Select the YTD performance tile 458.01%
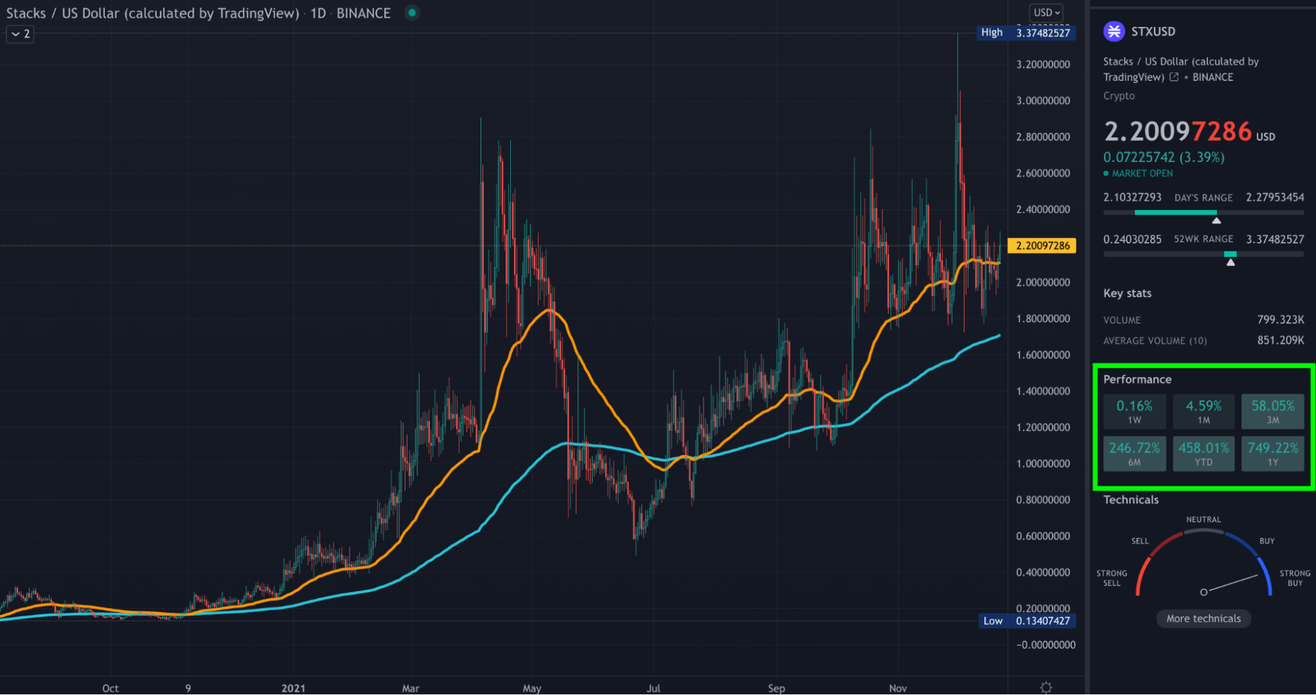The height and width of the screenshot is (695, 1316). [1203, 453]
